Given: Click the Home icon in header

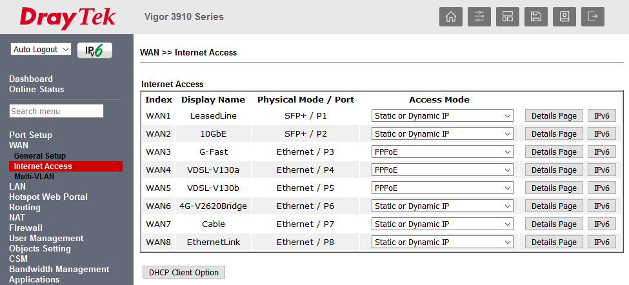Looking at the screenshot, I should point(451,17).
